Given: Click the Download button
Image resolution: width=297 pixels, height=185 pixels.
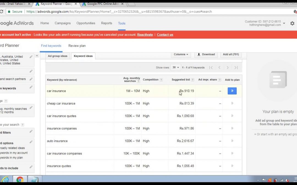Looking at the screenshot, I should pyautogui.click(x=206, y=54).
